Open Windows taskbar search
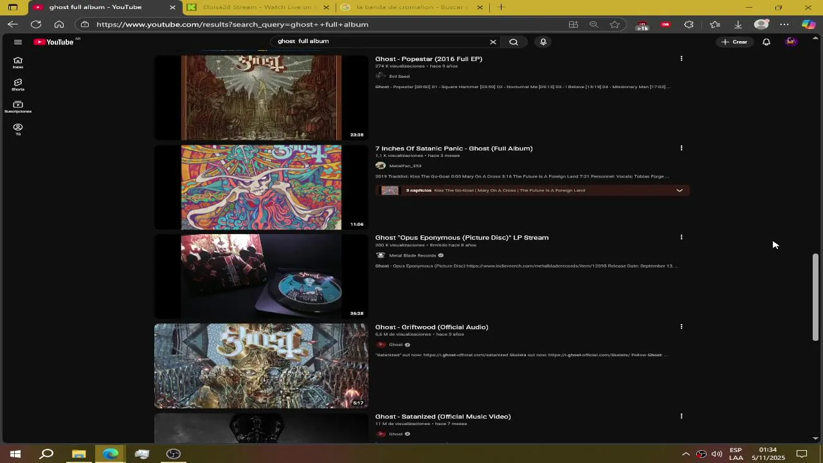This screenshot has height=463, width=823. [x=46, y=454]
